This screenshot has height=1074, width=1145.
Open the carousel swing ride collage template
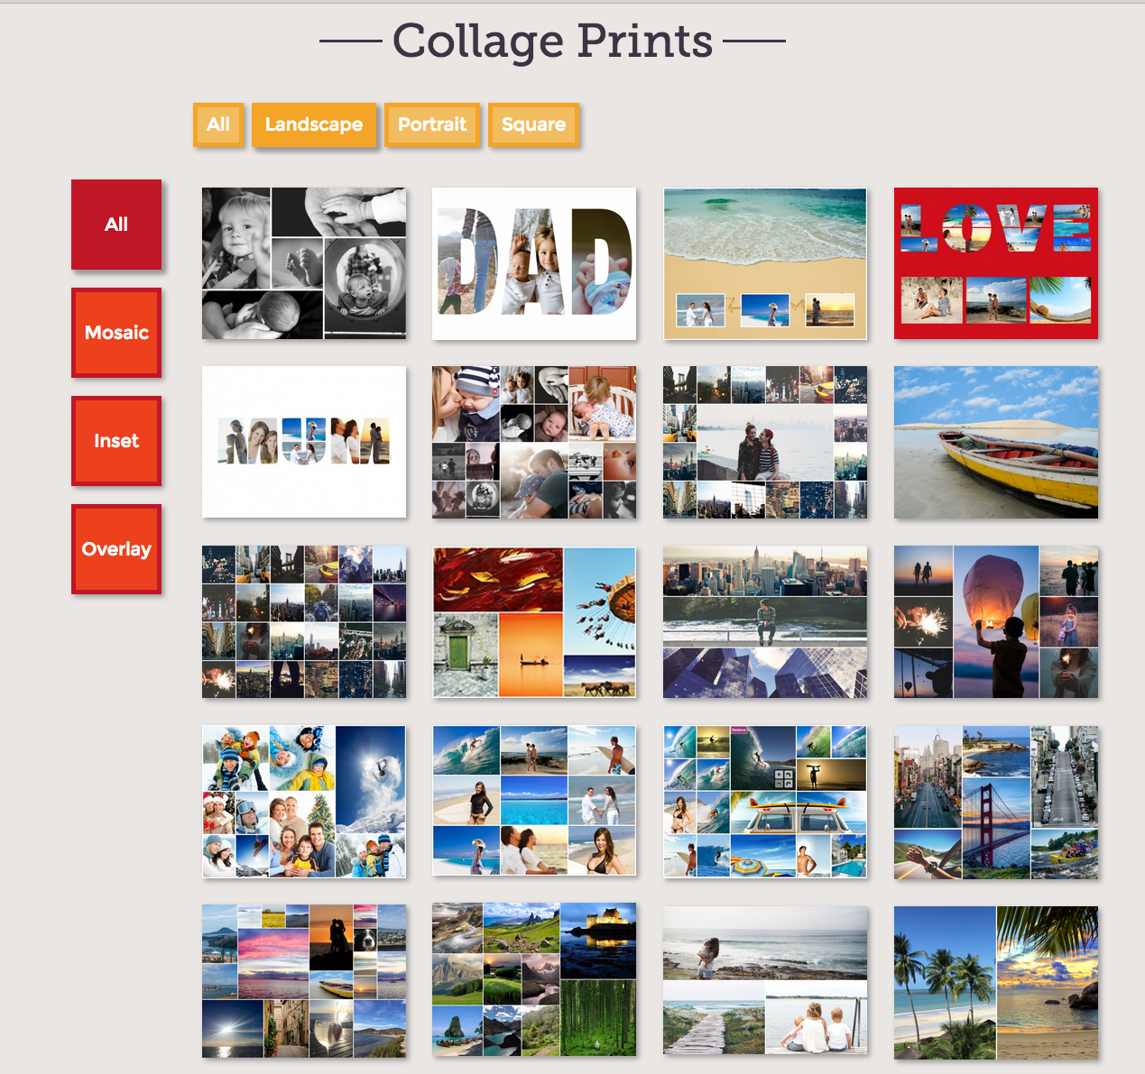(534, 621)
